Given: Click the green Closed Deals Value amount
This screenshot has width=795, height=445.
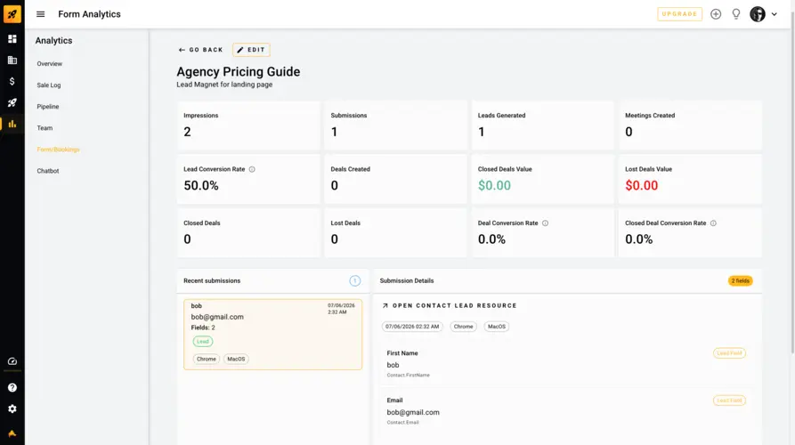Looking at the screenshot, I should click(x=494, y=185).
